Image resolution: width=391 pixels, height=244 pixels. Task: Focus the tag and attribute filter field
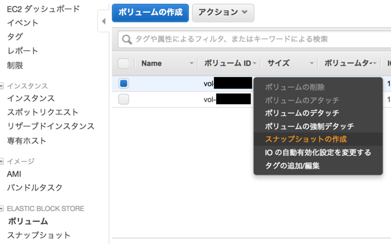(x=254, y=39)
